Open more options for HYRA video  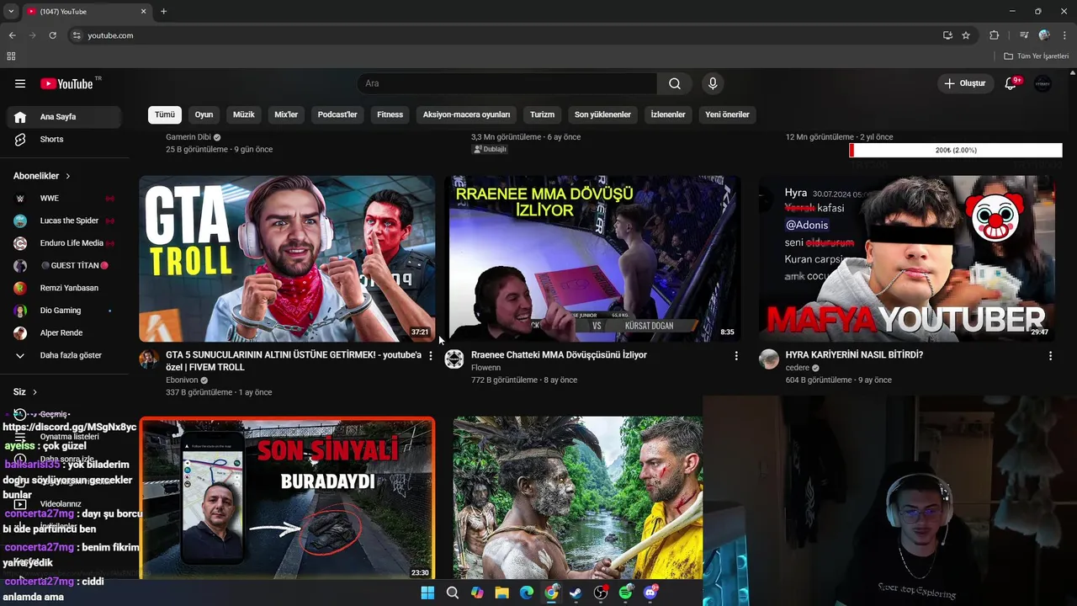1050,356
